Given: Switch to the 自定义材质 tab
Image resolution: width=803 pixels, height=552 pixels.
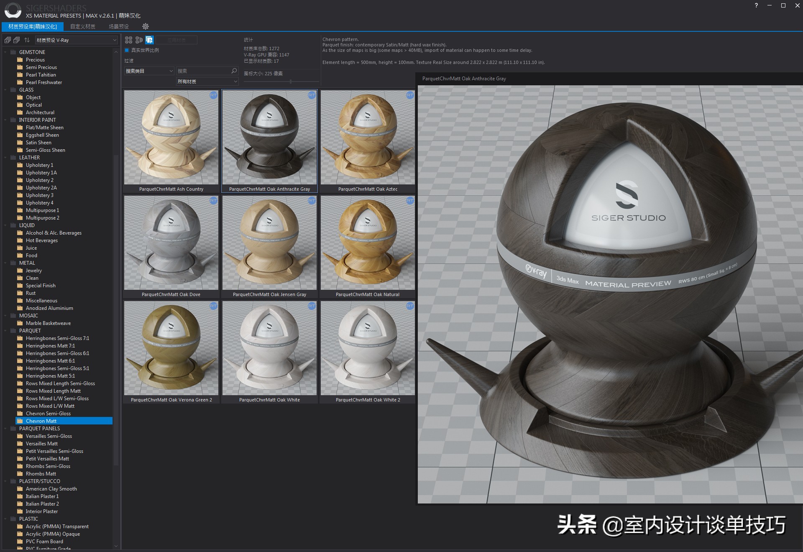Looking at the screenshot, I should [83, 26].
